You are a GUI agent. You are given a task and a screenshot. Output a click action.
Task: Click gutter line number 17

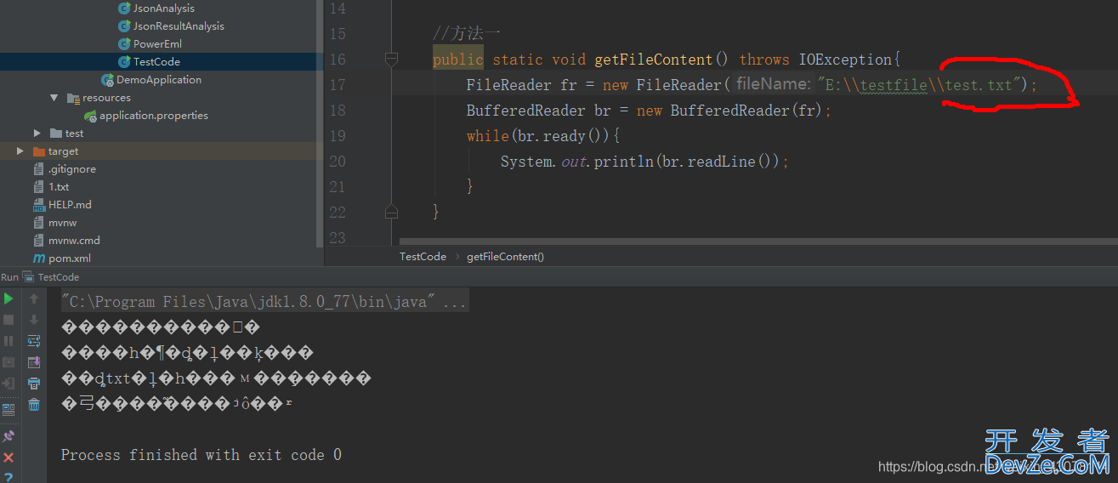tap(337, 85)
